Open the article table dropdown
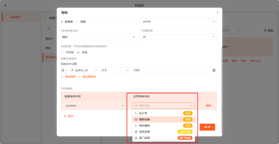The height and width of the screenshot is (144, 279). (179, 21)
